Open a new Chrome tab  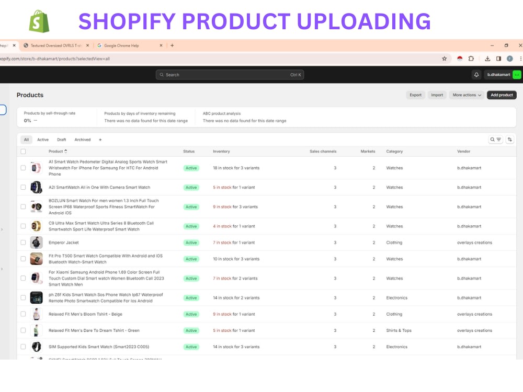coord(172,45)
